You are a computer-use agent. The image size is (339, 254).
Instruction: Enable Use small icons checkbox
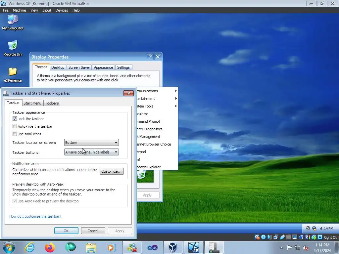pos(15,134)
